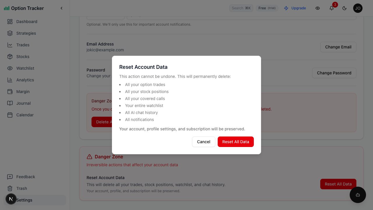Go to Trades in sidebar

(23, 45)
